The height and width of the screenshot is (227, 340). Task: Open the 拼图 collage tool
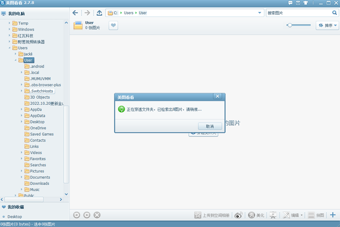point(316,215)
